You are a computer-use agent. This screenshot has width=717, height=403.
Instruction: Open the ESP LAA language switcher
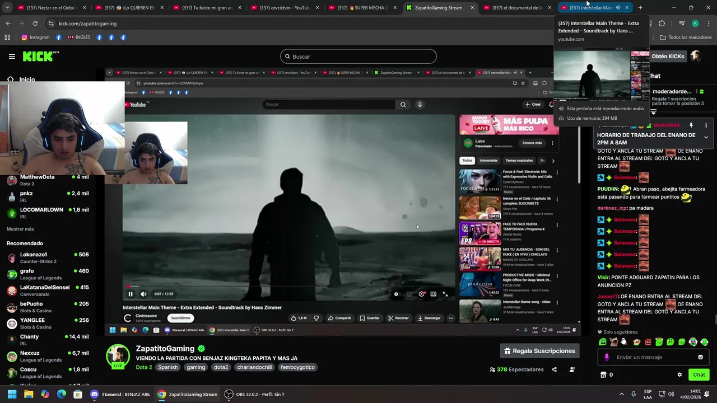(x=648, y=394)
